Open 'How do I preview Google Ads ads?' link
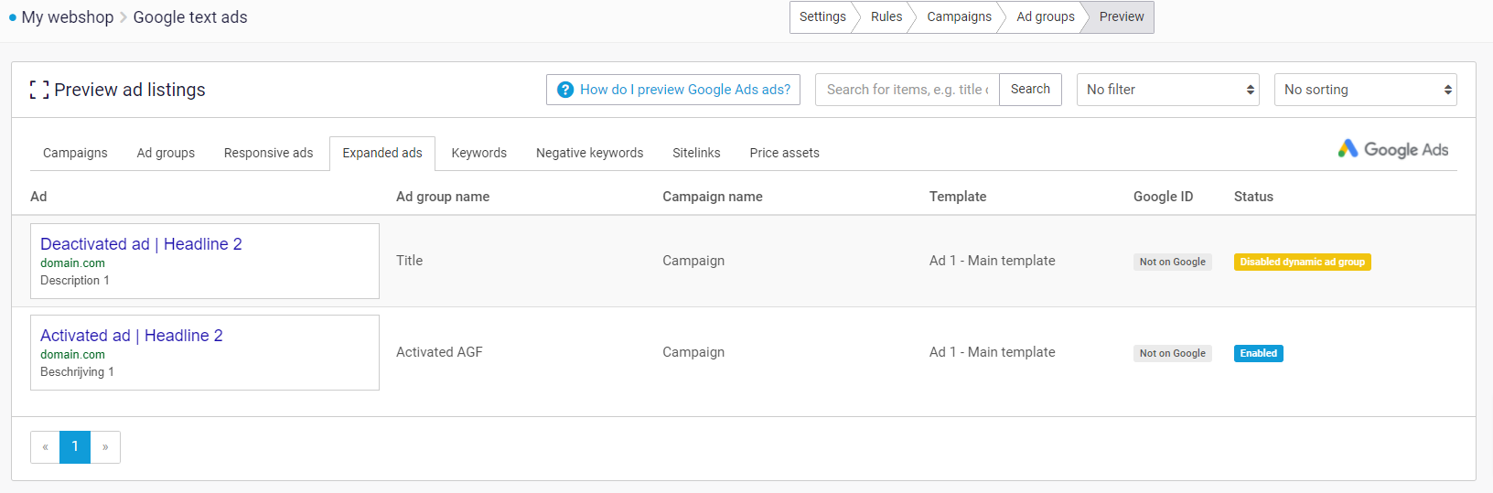 [684, 90]
